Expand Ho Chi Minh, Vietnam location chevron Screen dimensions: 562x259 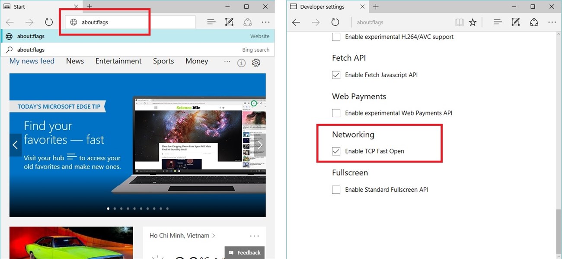click(214, 236)
